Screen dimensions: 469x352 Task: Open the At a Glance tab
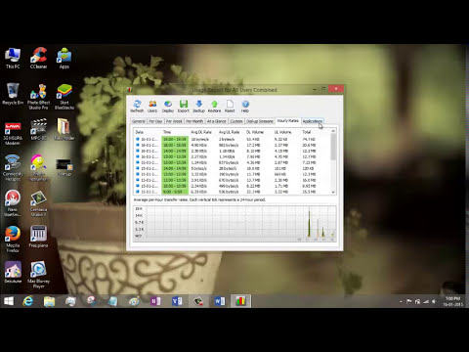(x=216, y=121)
